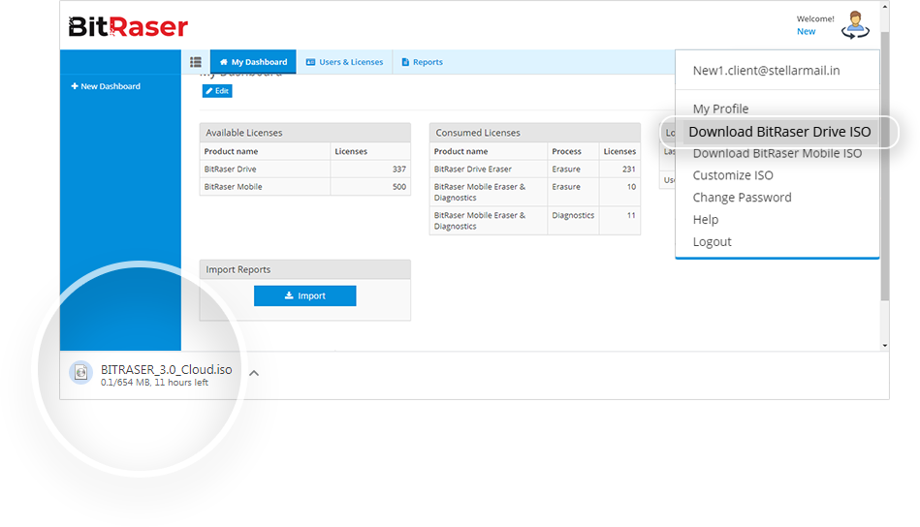Click the vertical scrollbar thumb
This screenshot has width=920, height=527.
(x=885, y=166)
